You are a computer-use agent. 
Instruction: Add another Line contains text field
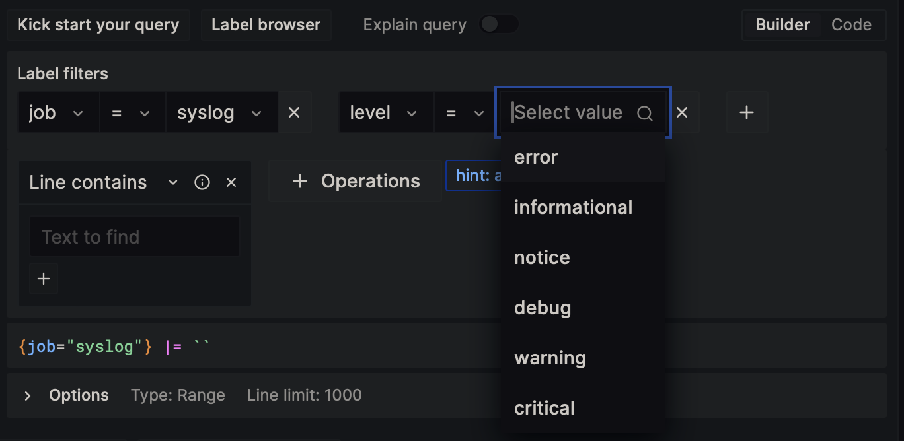(44, 279)
